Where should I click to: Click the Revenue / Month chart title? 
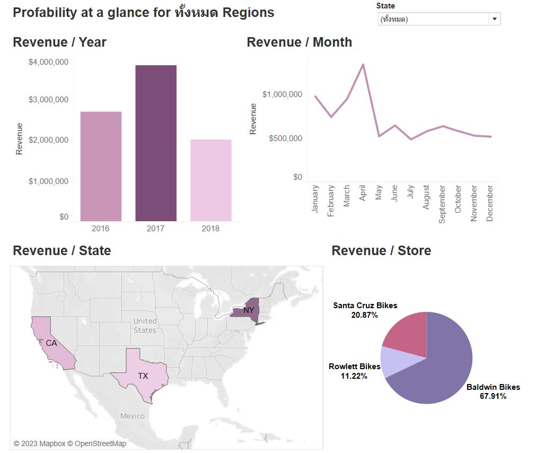(299, 42)
